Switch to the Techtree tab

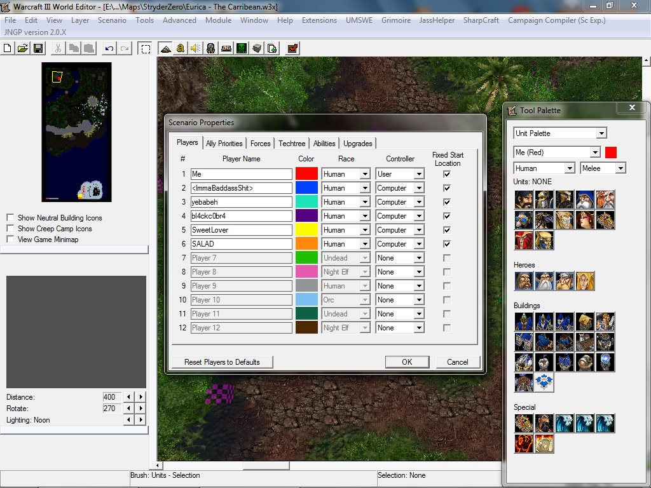point(292,144)
